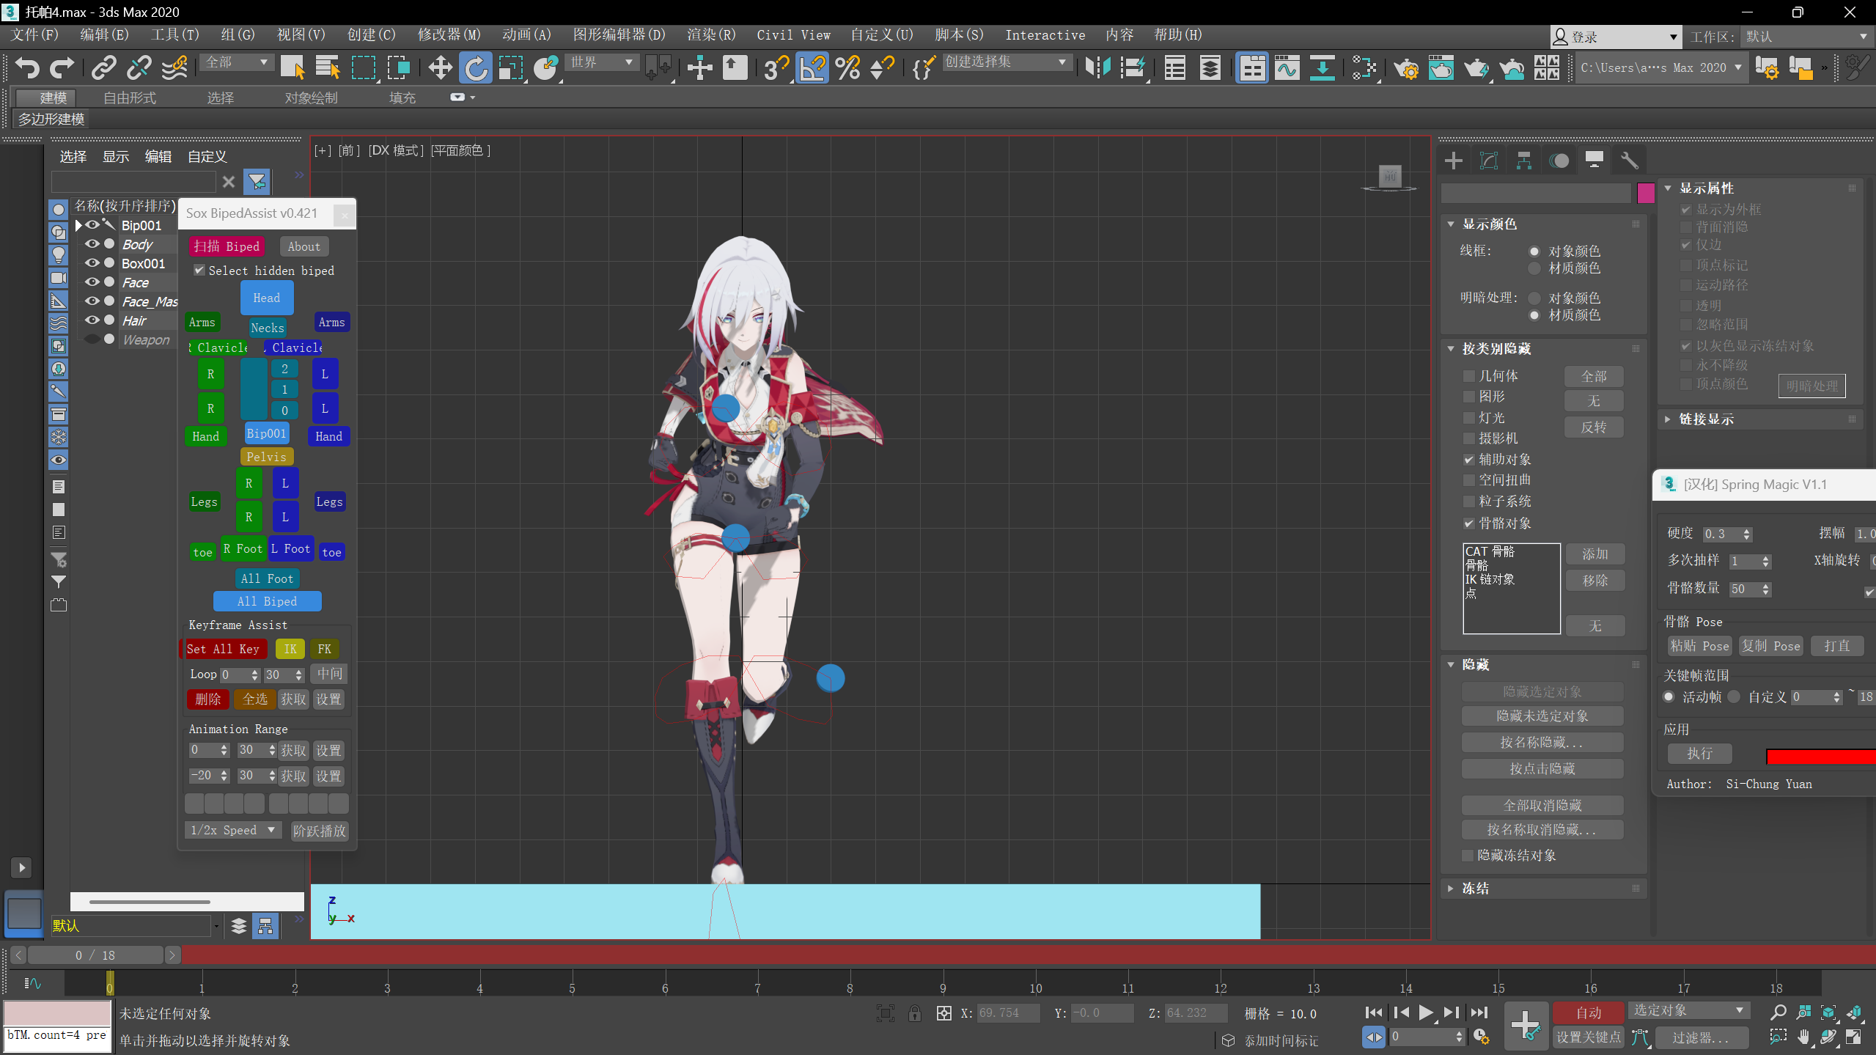Enable the 隐藏冻结对象 checkbox
1876x1055 pixels.
point(1468,856)
